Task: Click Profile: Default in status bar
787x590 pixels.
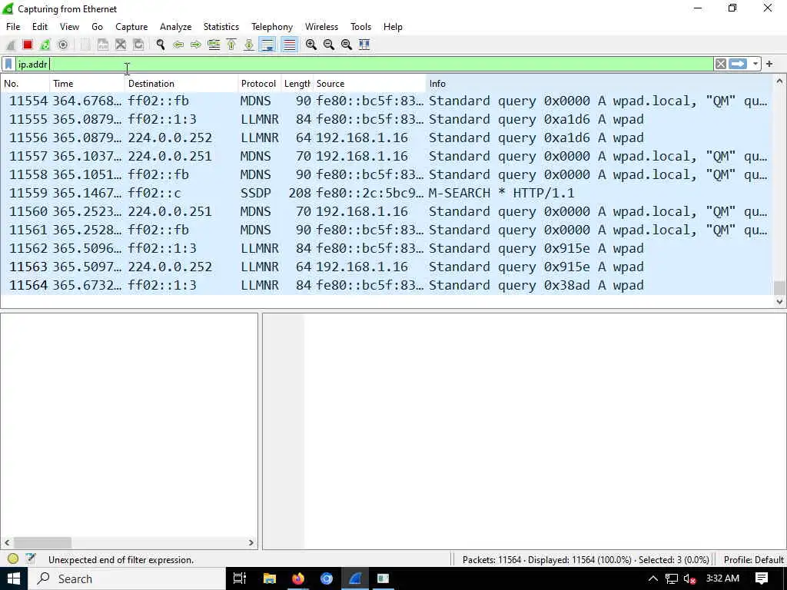Action: (753, 559)
